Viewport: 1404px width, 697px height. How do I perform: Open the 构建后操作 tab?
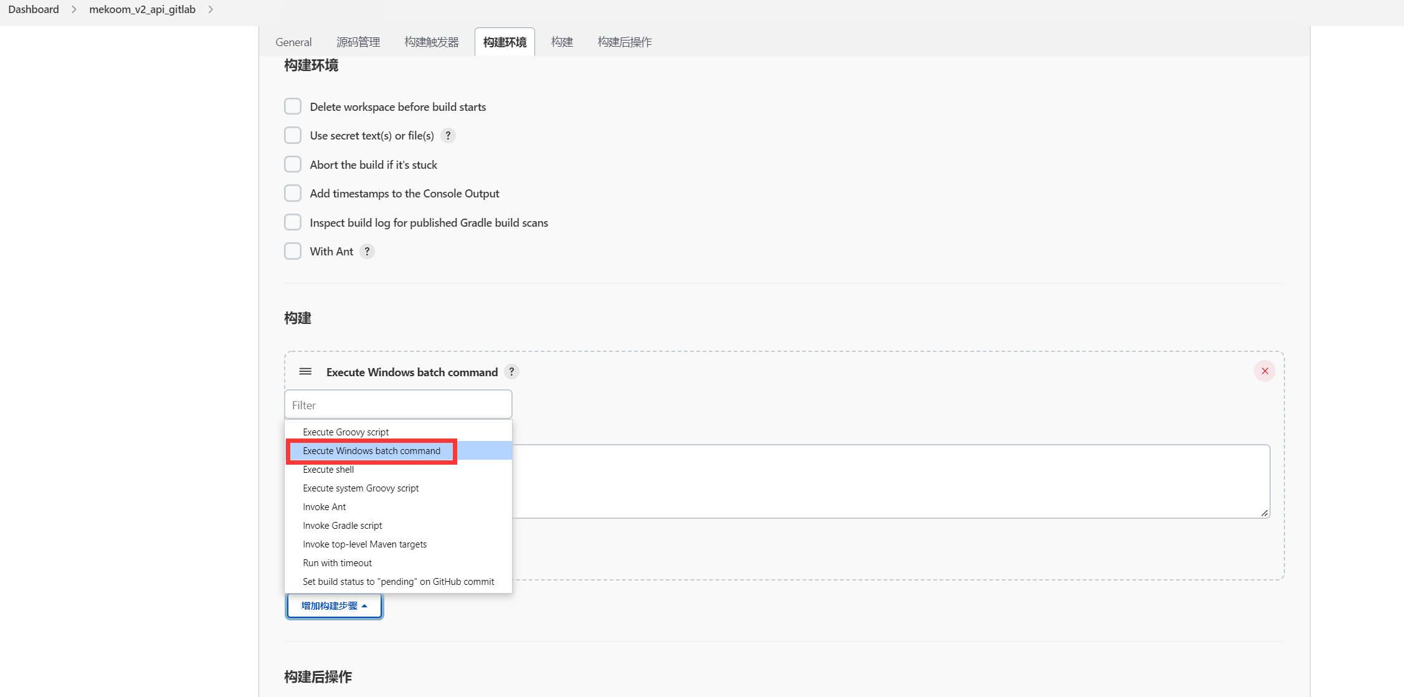(x=624, y=42)
